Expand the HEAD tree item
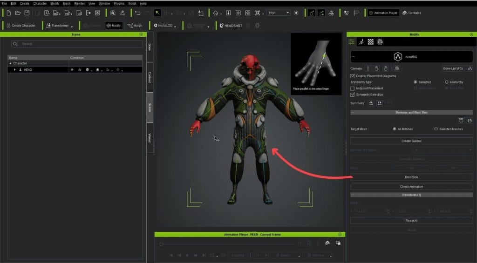Image resolution: width=477 pixels, height=263 pixels. click(x=14, y=69)
